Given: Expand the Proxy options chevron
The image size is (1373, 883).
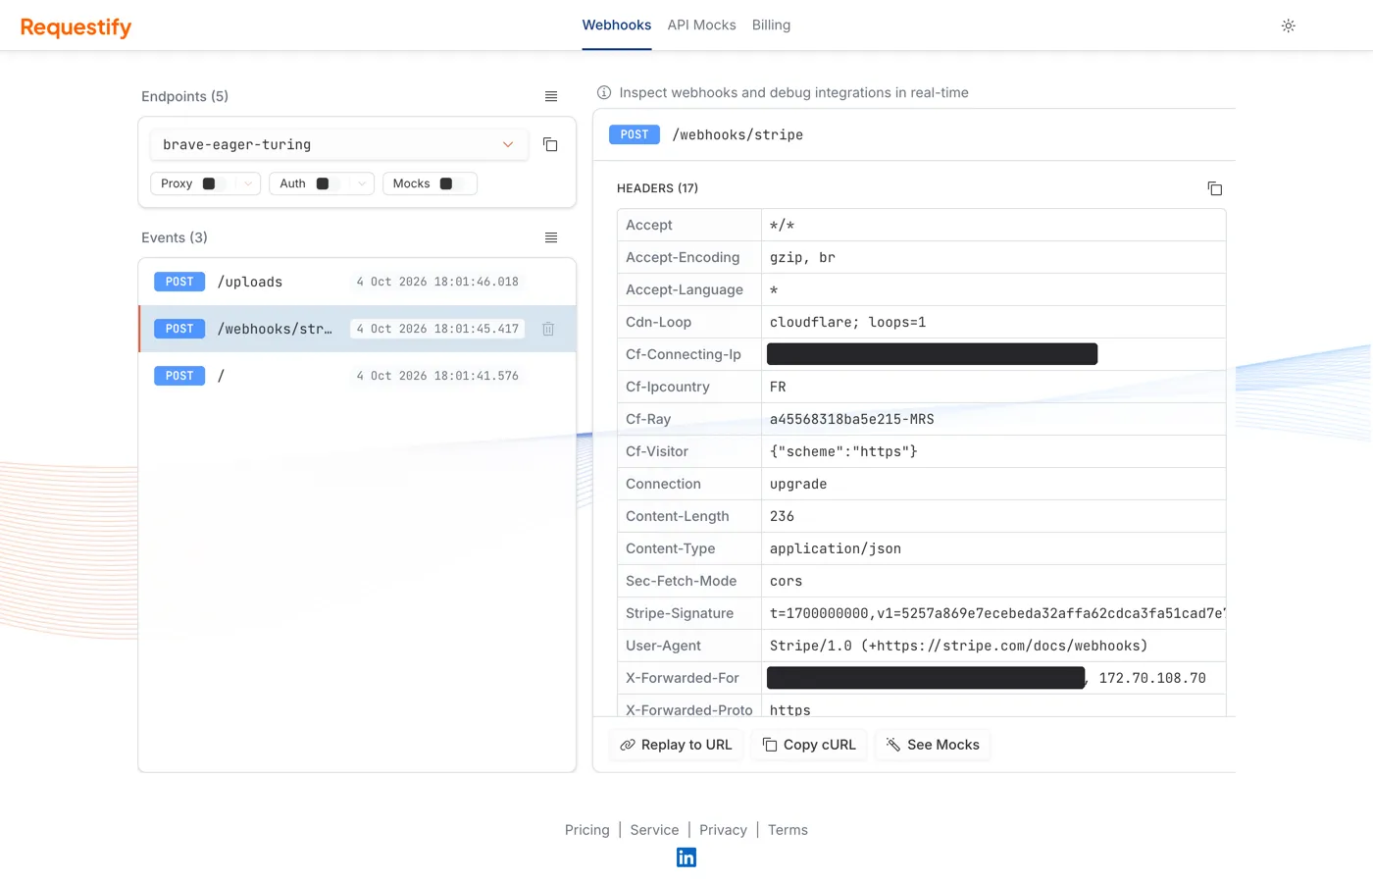Looking at the screenshot, I should click(248, 183).
